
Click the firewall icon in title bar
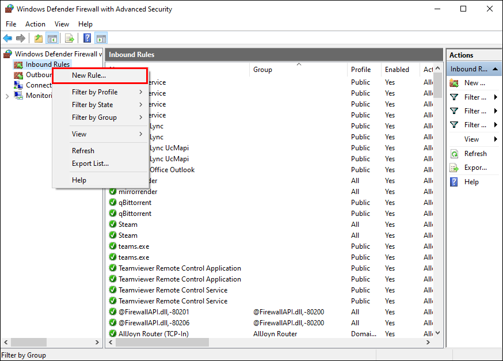9,9
